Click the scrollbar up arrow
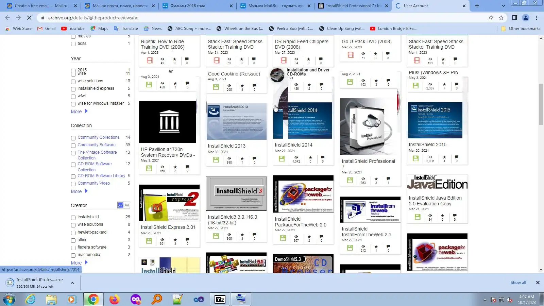Viewport: 544px width, 306px height. coord(541,38)
